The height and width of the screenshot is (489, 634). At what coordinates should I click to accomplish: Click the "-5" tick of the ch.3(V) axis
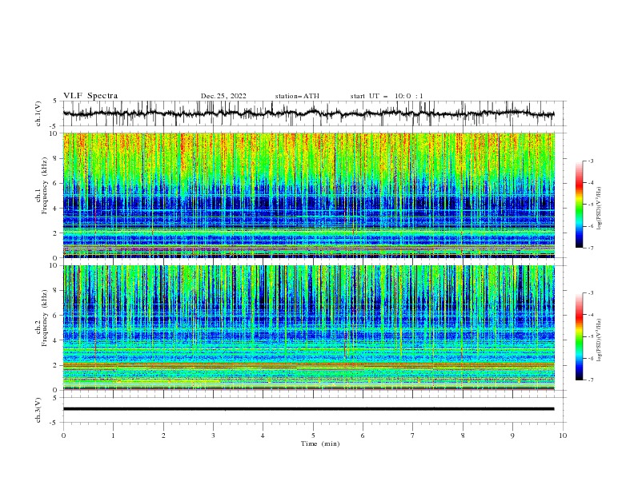(x=54, y=423)
